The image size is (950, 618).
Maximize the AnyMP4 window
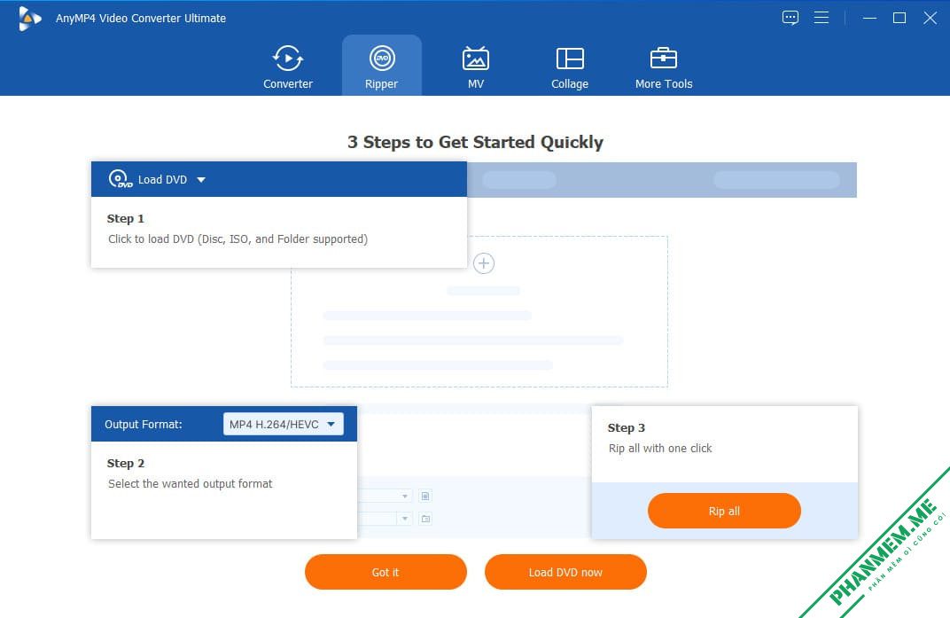(899, 19)
